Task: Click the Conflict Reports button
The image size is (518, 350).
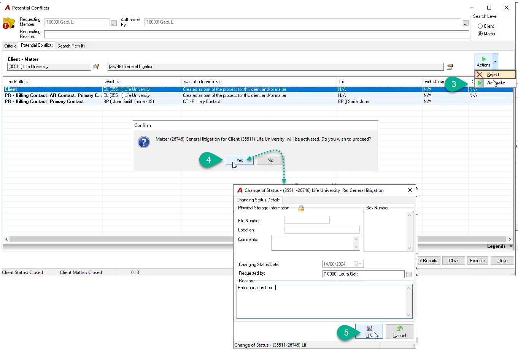Action: click(428, 261)
